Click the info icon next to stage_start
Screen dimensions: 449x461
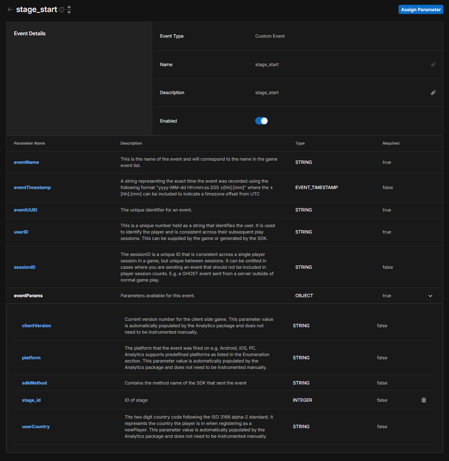[x=62, y=10]
